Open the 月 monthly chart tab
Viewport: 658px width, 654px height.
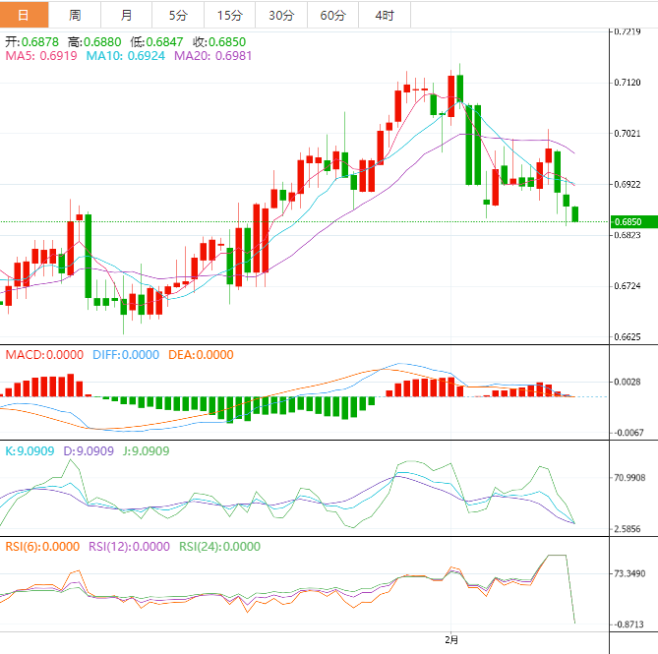click(127, 15)
